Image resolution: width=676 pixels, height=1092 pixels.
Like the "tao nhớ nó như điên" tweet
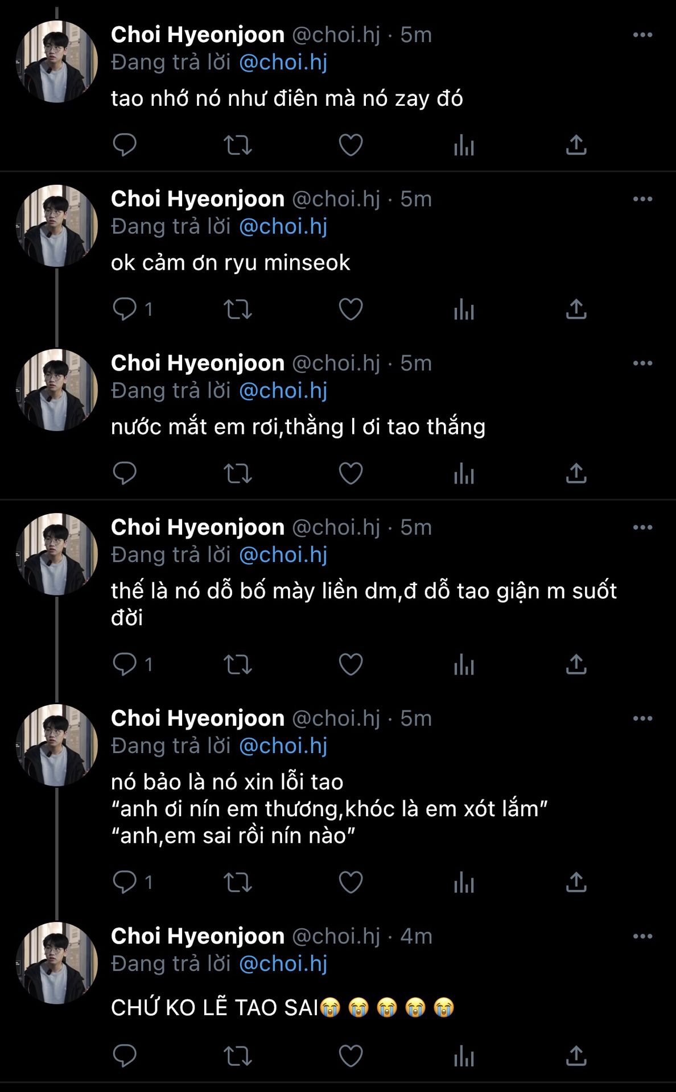(351, 145)
